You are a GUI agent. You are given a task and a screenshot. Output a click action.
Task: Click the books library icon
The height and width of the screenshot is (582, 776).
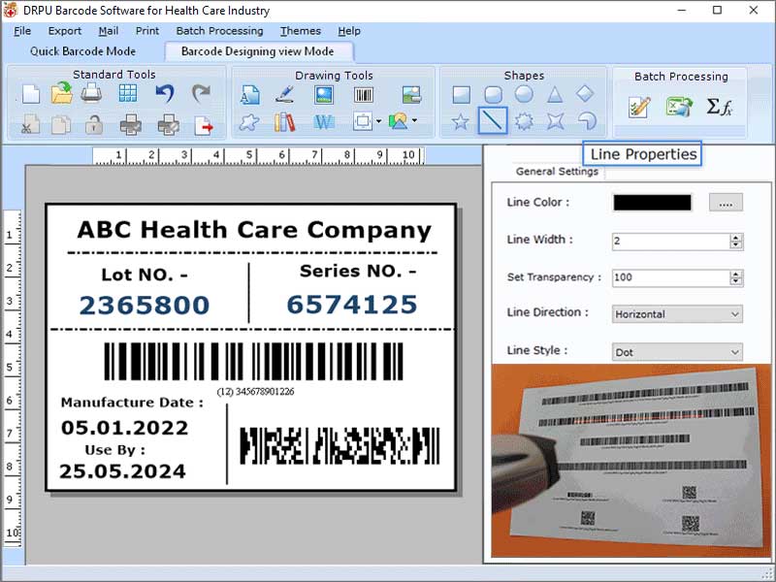(x=284, y=122)
